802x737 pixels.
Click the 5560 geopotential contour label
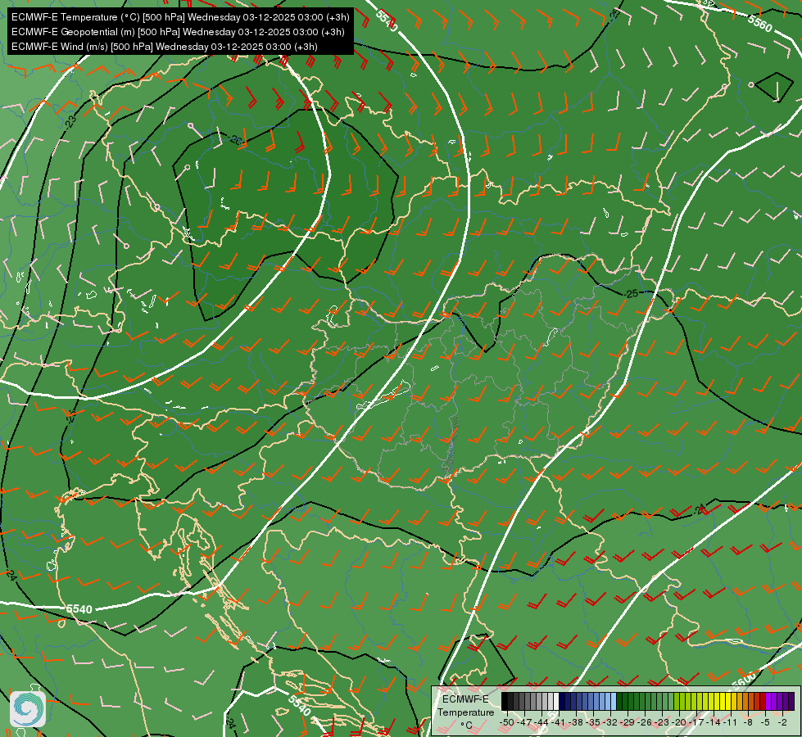(x=759, y=23)
